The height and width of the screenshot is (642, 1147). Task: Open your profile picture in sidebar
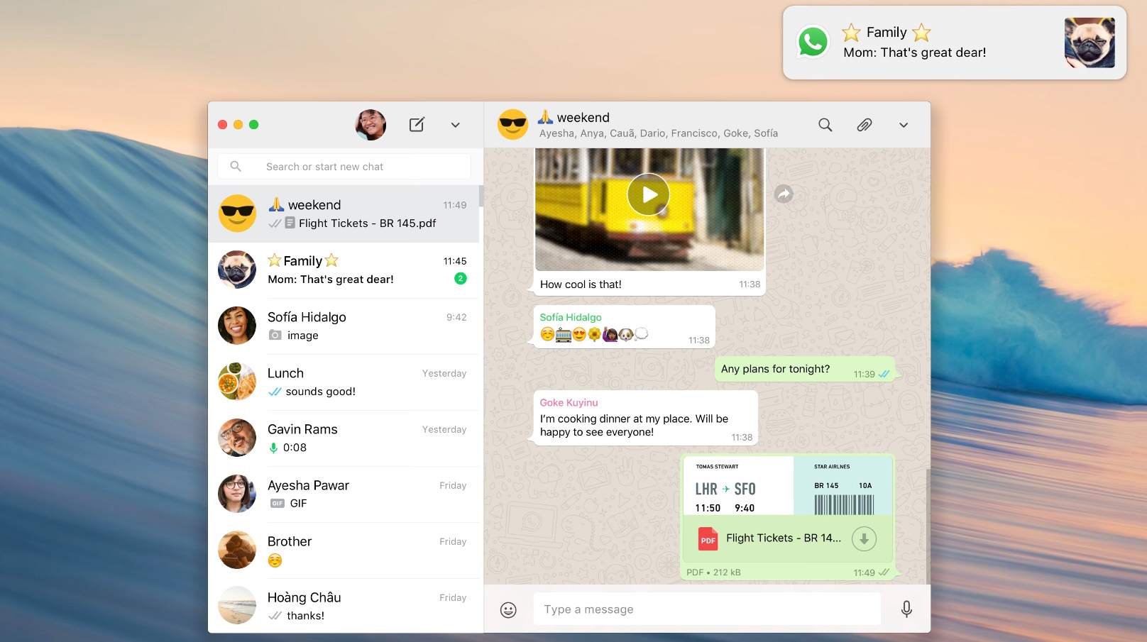click(371, 125)
